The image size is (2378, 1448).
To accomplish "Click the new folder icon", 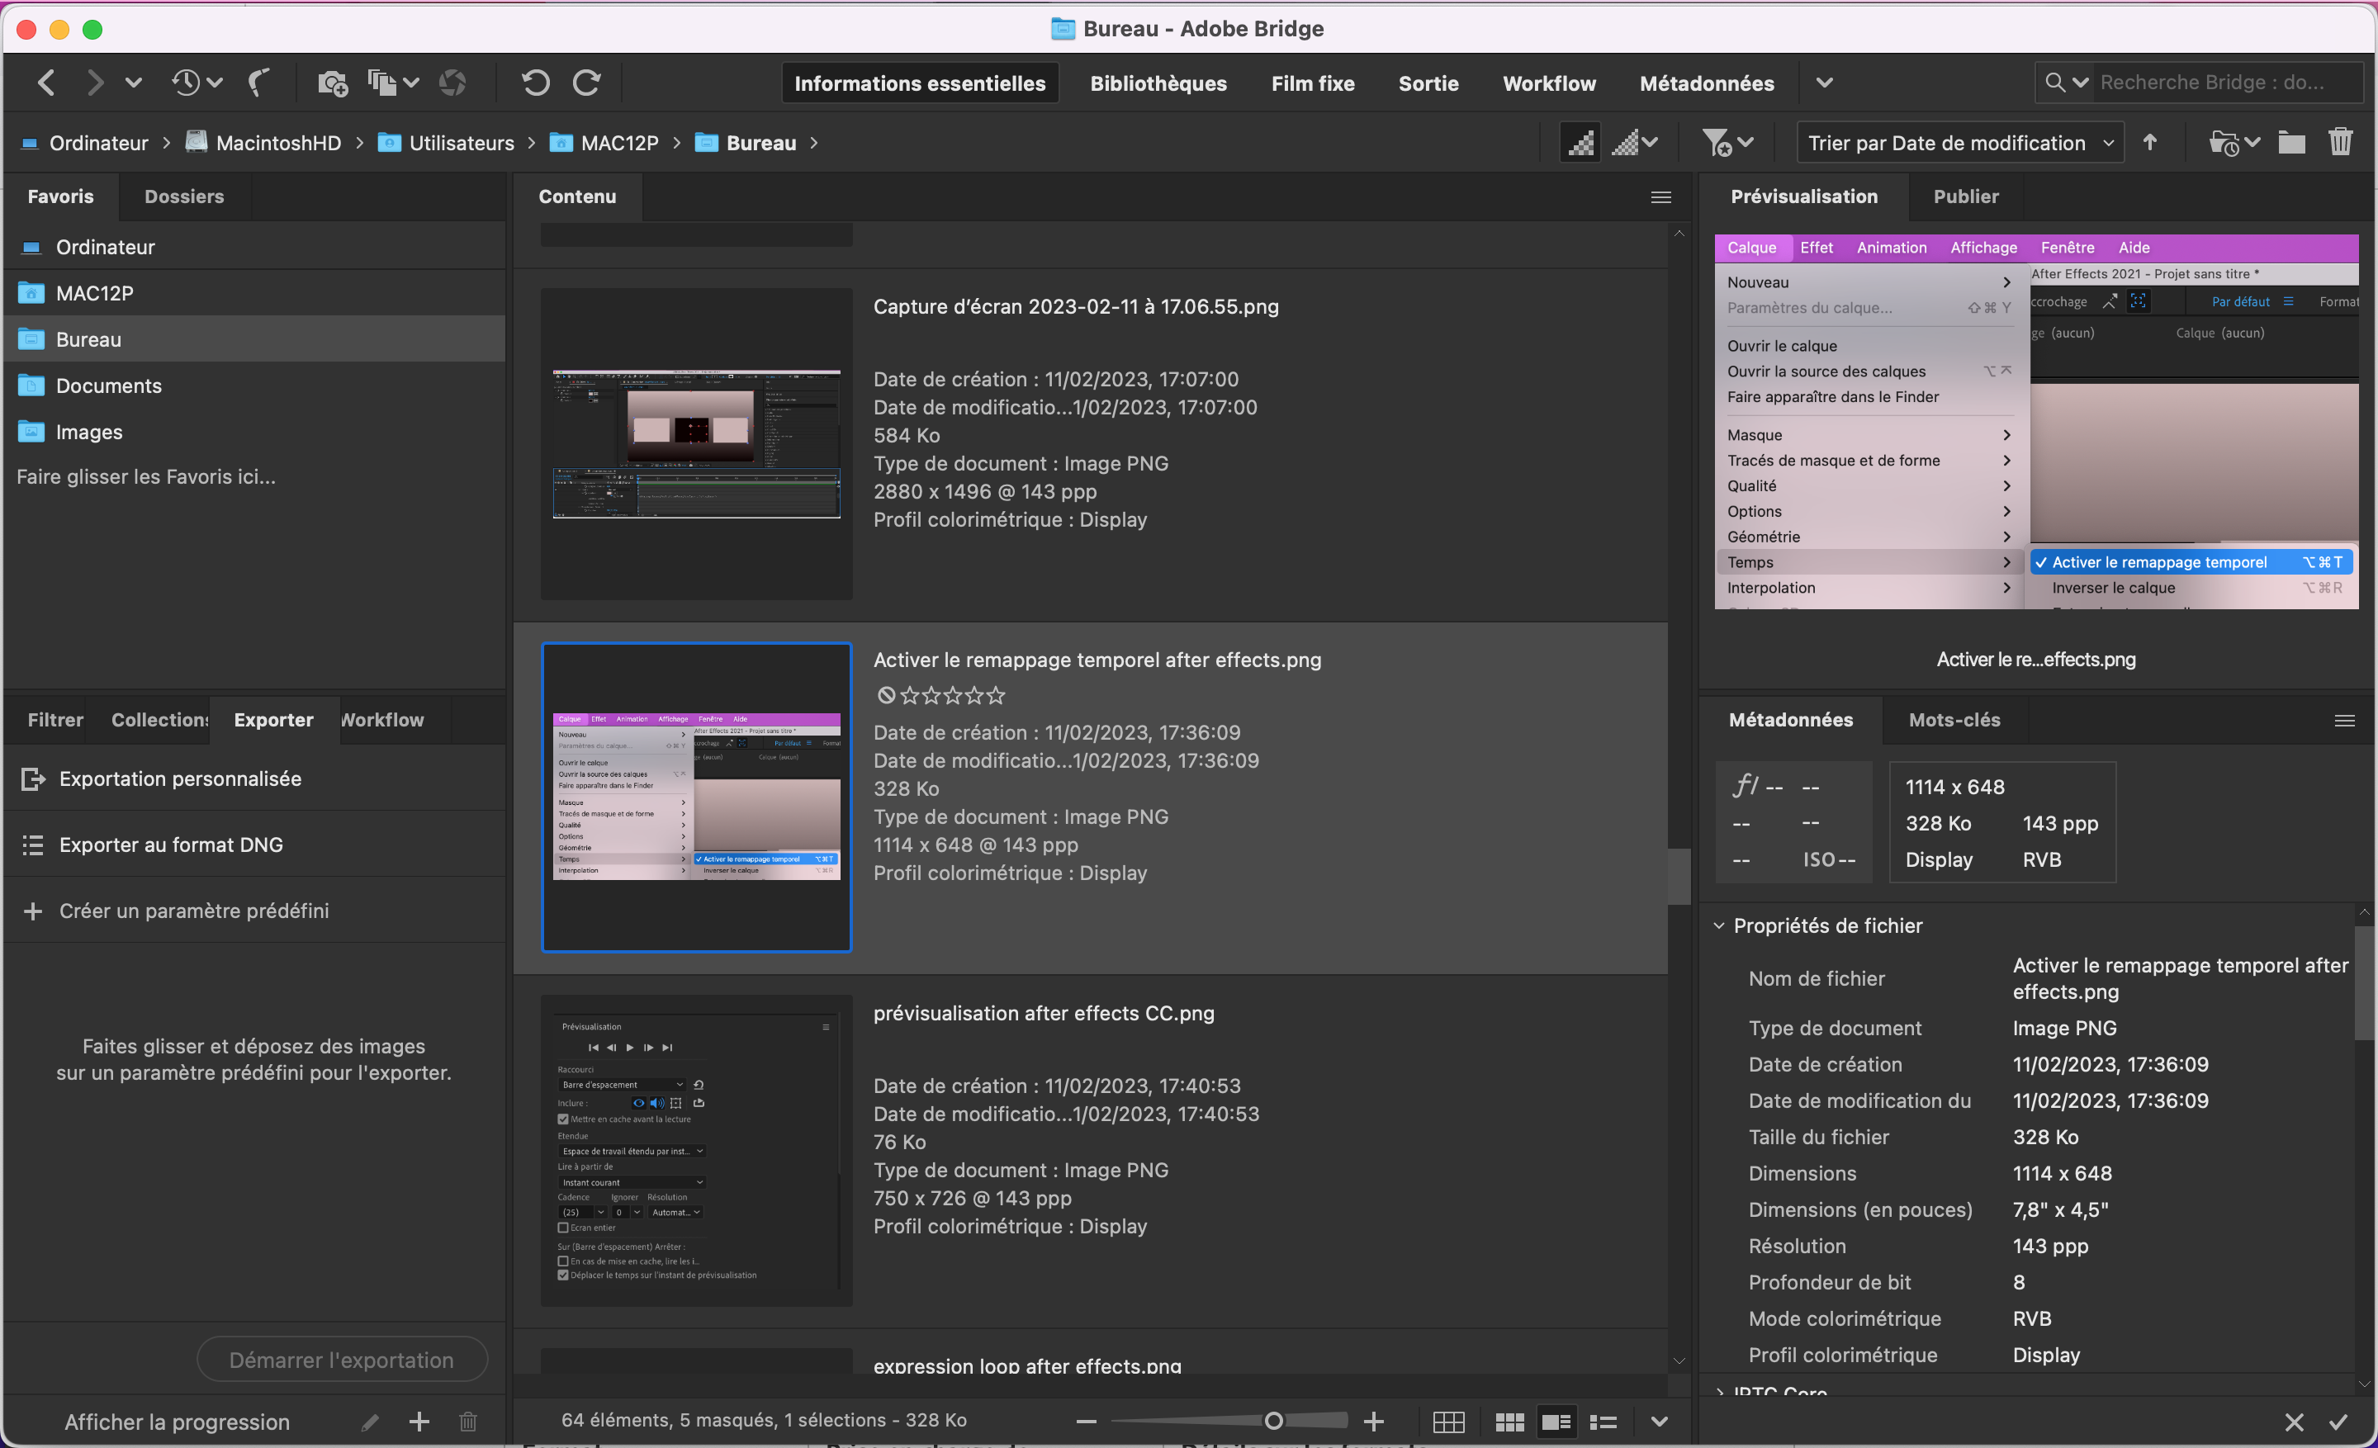I will click(2291, 143).
